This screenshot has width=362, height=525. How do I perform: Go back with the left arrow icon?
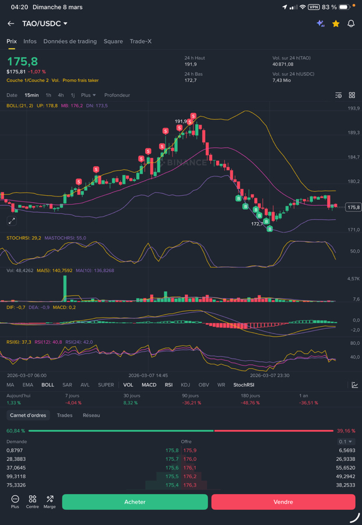point(11,23)
